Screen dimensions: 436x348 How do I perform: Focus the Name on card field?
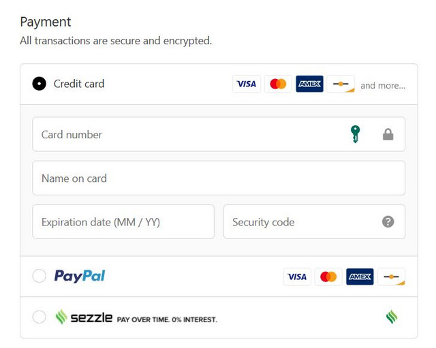coord(218,178)
